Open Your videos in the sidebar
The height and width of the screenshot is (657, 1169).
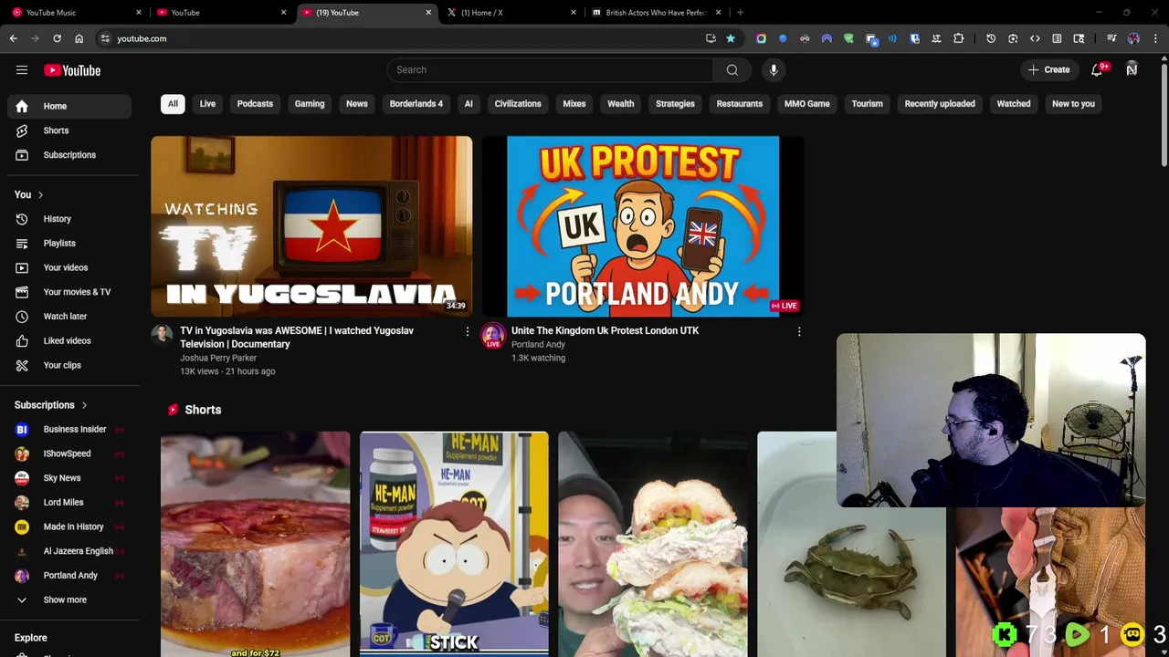pyautogui.click(x=69, y=267)
